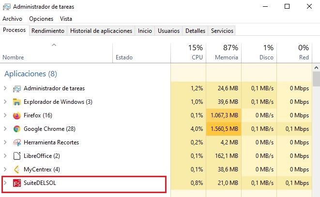320x197 pixels.
Task: Click the 38,6 MB memory value for MyCentrex
Action: 228,169
